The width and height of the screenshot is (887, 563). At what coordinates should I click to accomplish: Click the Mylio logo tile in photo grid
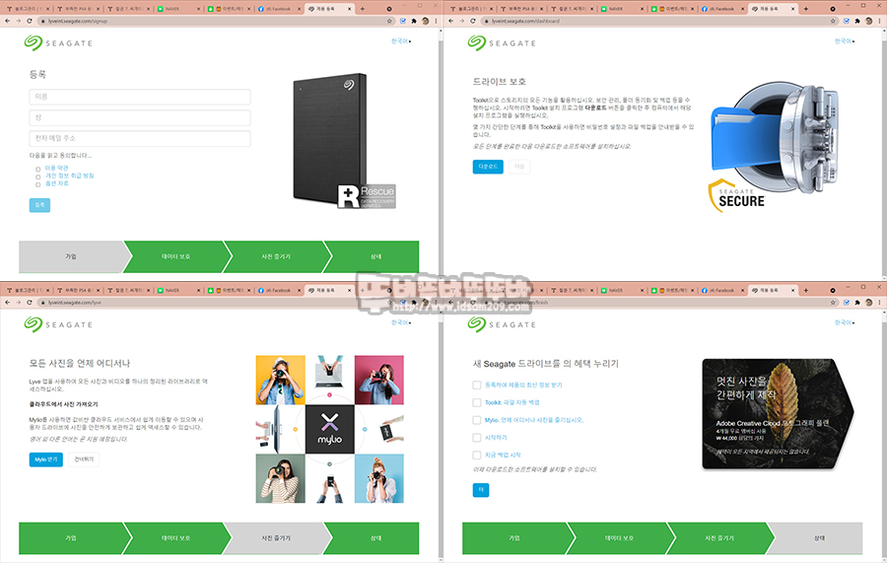pos(330,429)
